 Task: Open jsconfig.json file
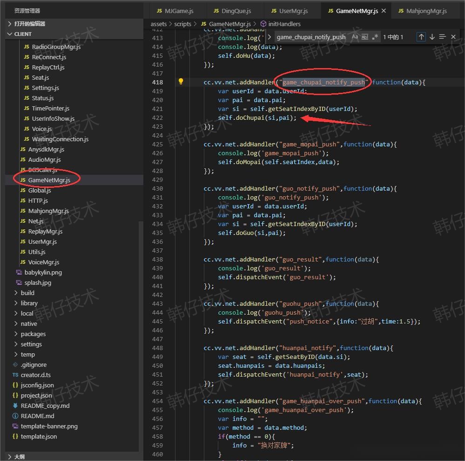(x=37, y=385)
